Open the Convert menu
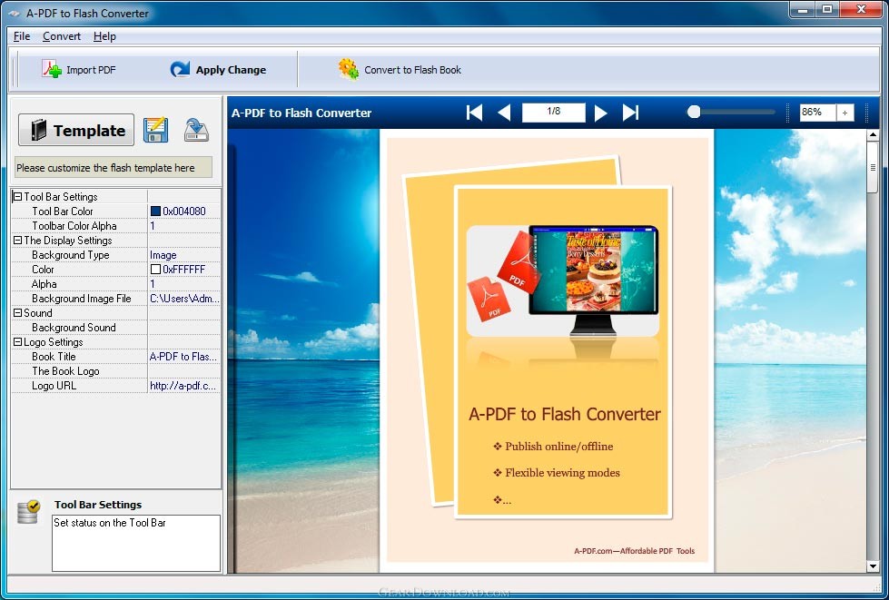Image resolution: width=889 pixels, height=600 pixels. 62,36
